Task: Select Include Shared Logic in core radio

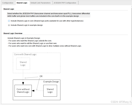Action: 9,21
